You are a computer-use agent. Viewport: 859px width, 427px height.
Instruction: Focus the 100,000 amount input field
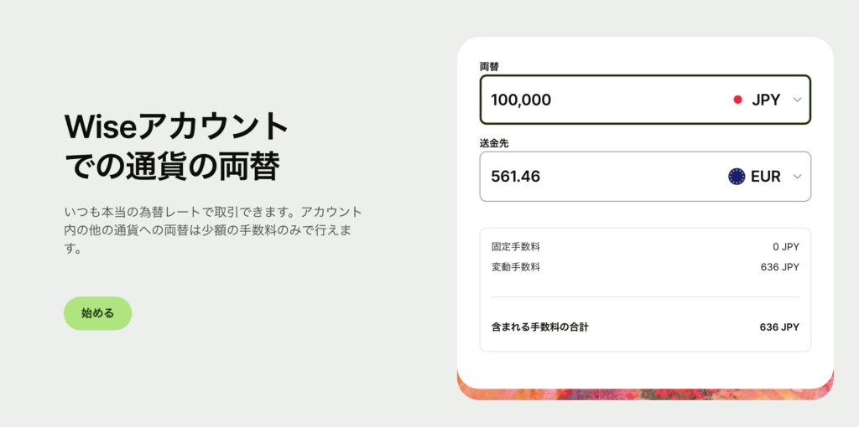click(587, 100)
